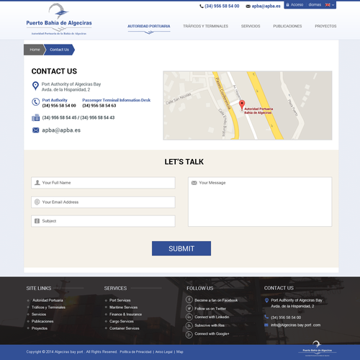Go to Home breadcrumb
Screen dimensions: 360x360
click(35, 50)
